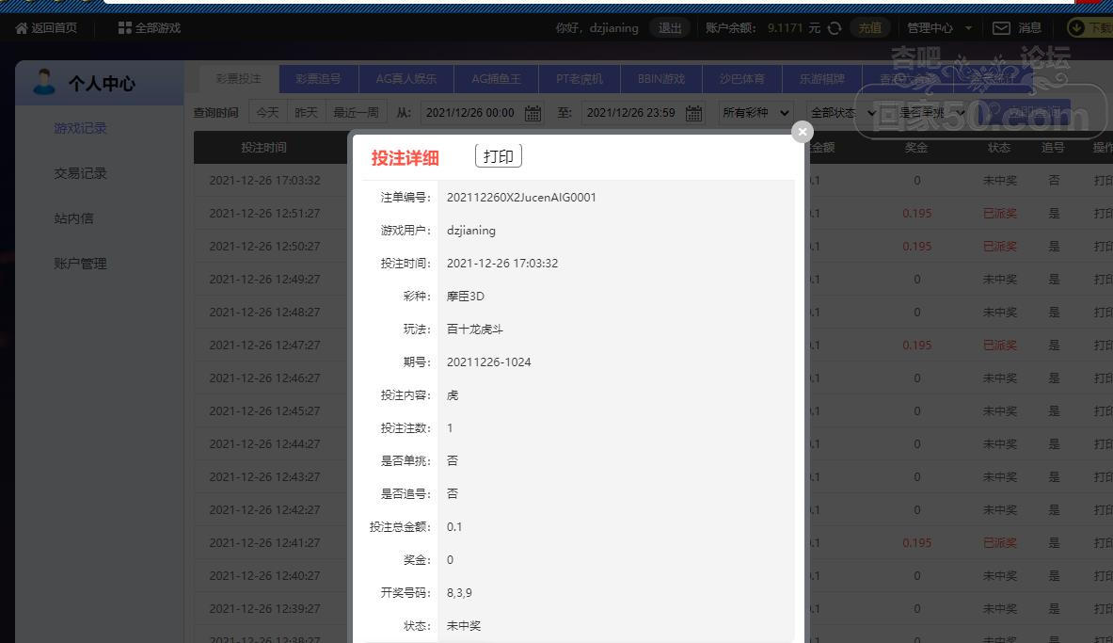Viewport: 1113px width, 643px height.
Task: Switch to the 沙巴体育 tab
Action: 741,78
